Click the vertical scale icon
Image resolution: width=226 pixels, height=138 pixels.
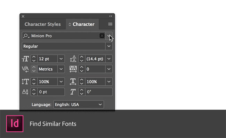point(25,81)
